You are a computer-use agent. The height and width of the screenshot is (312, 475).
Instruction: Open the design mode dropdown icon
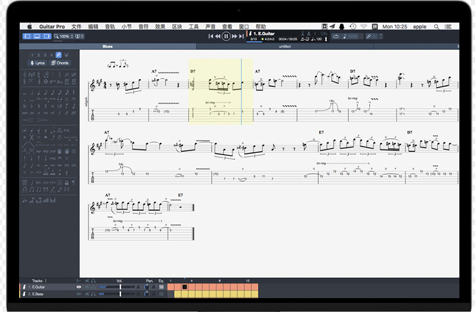[x=67, y=55]
